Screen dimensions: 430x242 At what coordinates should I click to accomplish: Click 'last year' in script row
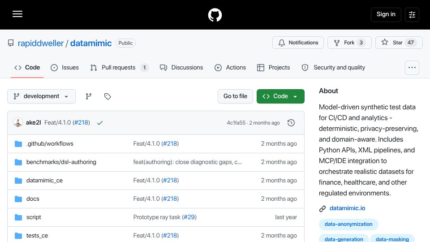coord(286,217)
